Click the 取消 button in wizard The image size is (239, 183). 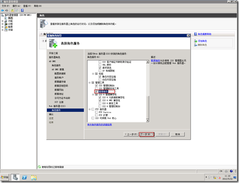point(178,135)
